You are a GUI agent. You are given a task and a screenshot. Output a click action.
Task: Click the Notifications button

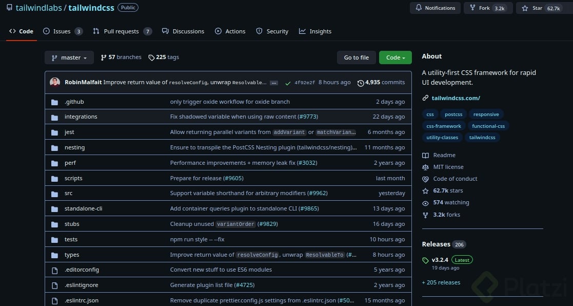click(x=435, y=8)
